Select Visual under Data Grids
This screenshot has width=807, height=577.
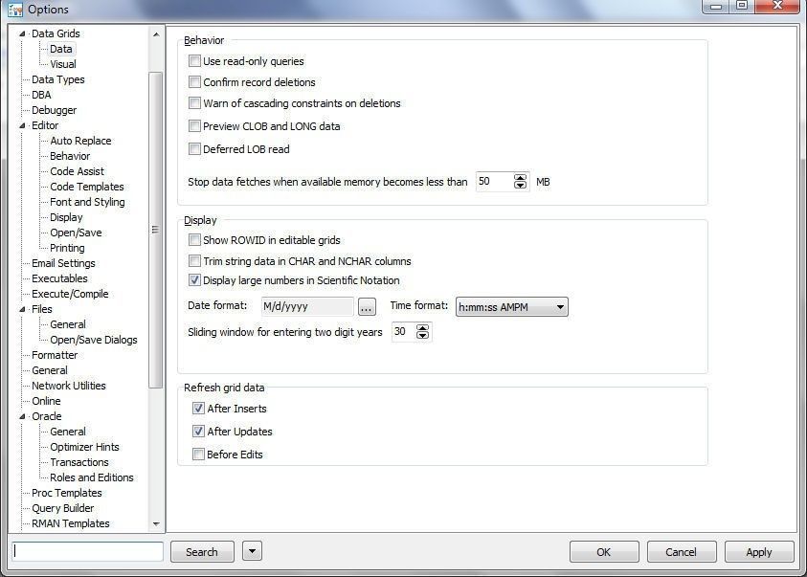(x=63, y=64)
